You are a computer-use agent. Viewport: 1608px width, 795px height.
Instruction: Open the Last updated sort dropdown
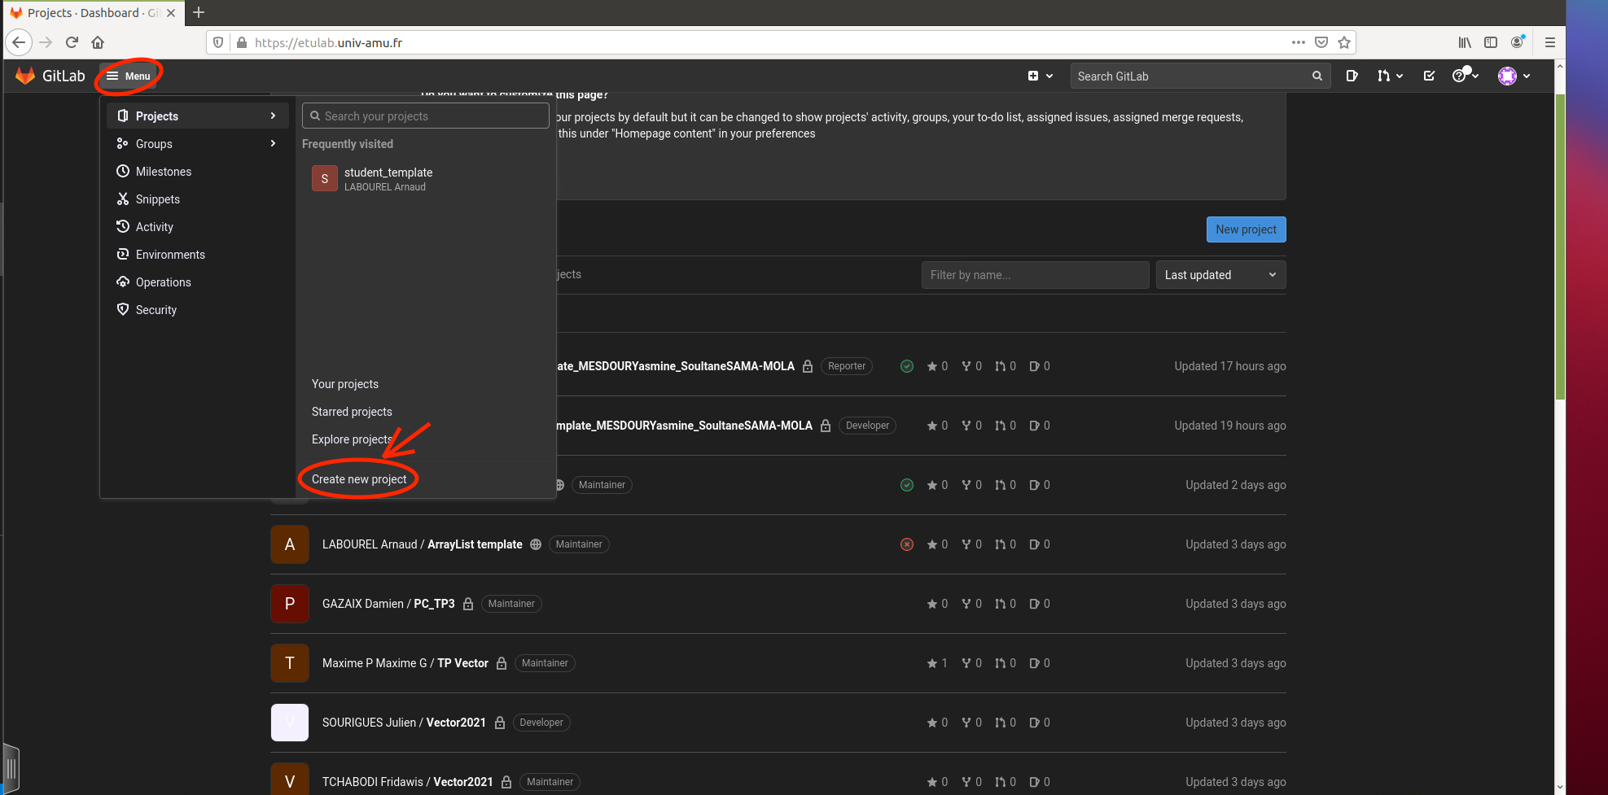point(1220,275)
